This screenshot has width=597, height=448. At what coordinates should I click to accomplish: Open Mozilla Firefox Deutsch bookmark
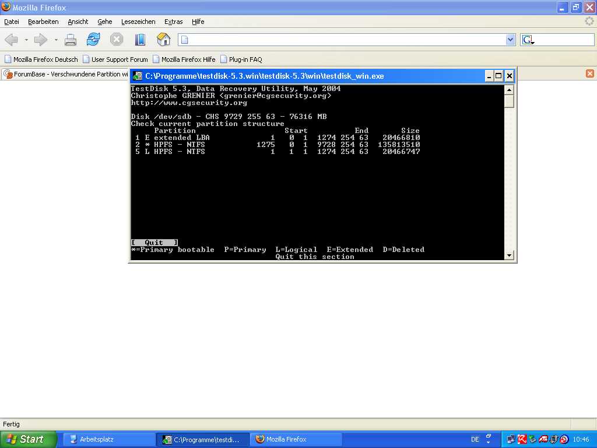[41, 60]
